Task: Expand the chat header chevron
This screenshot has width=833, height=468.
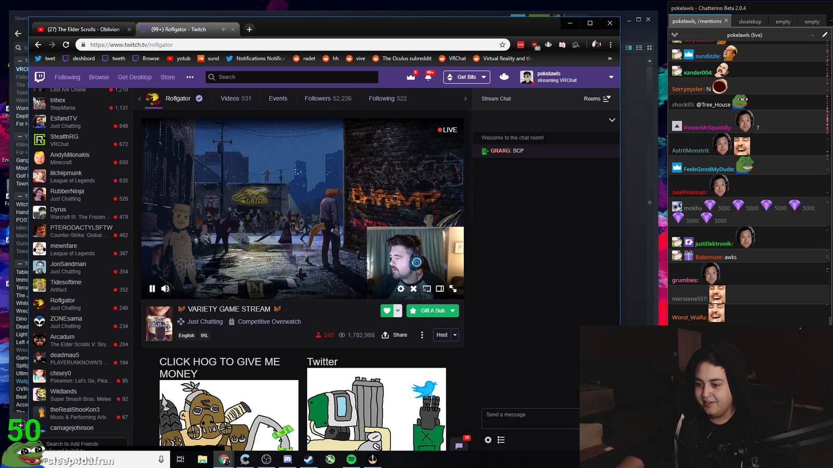Action: click(612, 120)
